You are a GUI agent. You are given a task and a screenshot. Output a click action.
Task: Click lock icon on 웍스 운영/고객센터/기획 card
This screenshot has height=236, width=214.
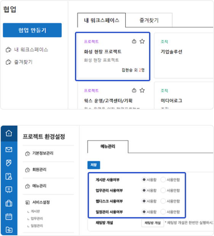point(134,90)
